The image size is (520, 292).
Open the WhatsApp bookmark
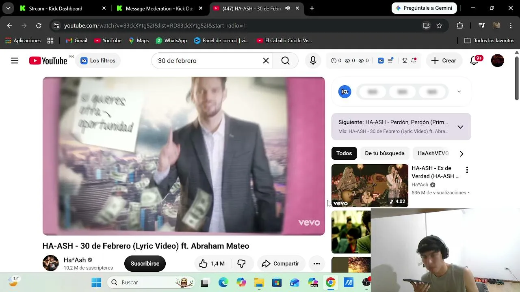click(x=171, y=41)
